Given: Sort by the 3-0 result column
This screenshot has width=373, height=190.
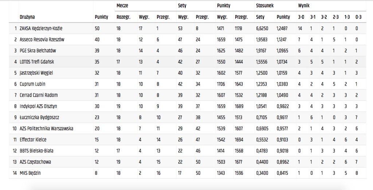Looking at the screenshot, I should pyautogui.click(x=301, y=17).
